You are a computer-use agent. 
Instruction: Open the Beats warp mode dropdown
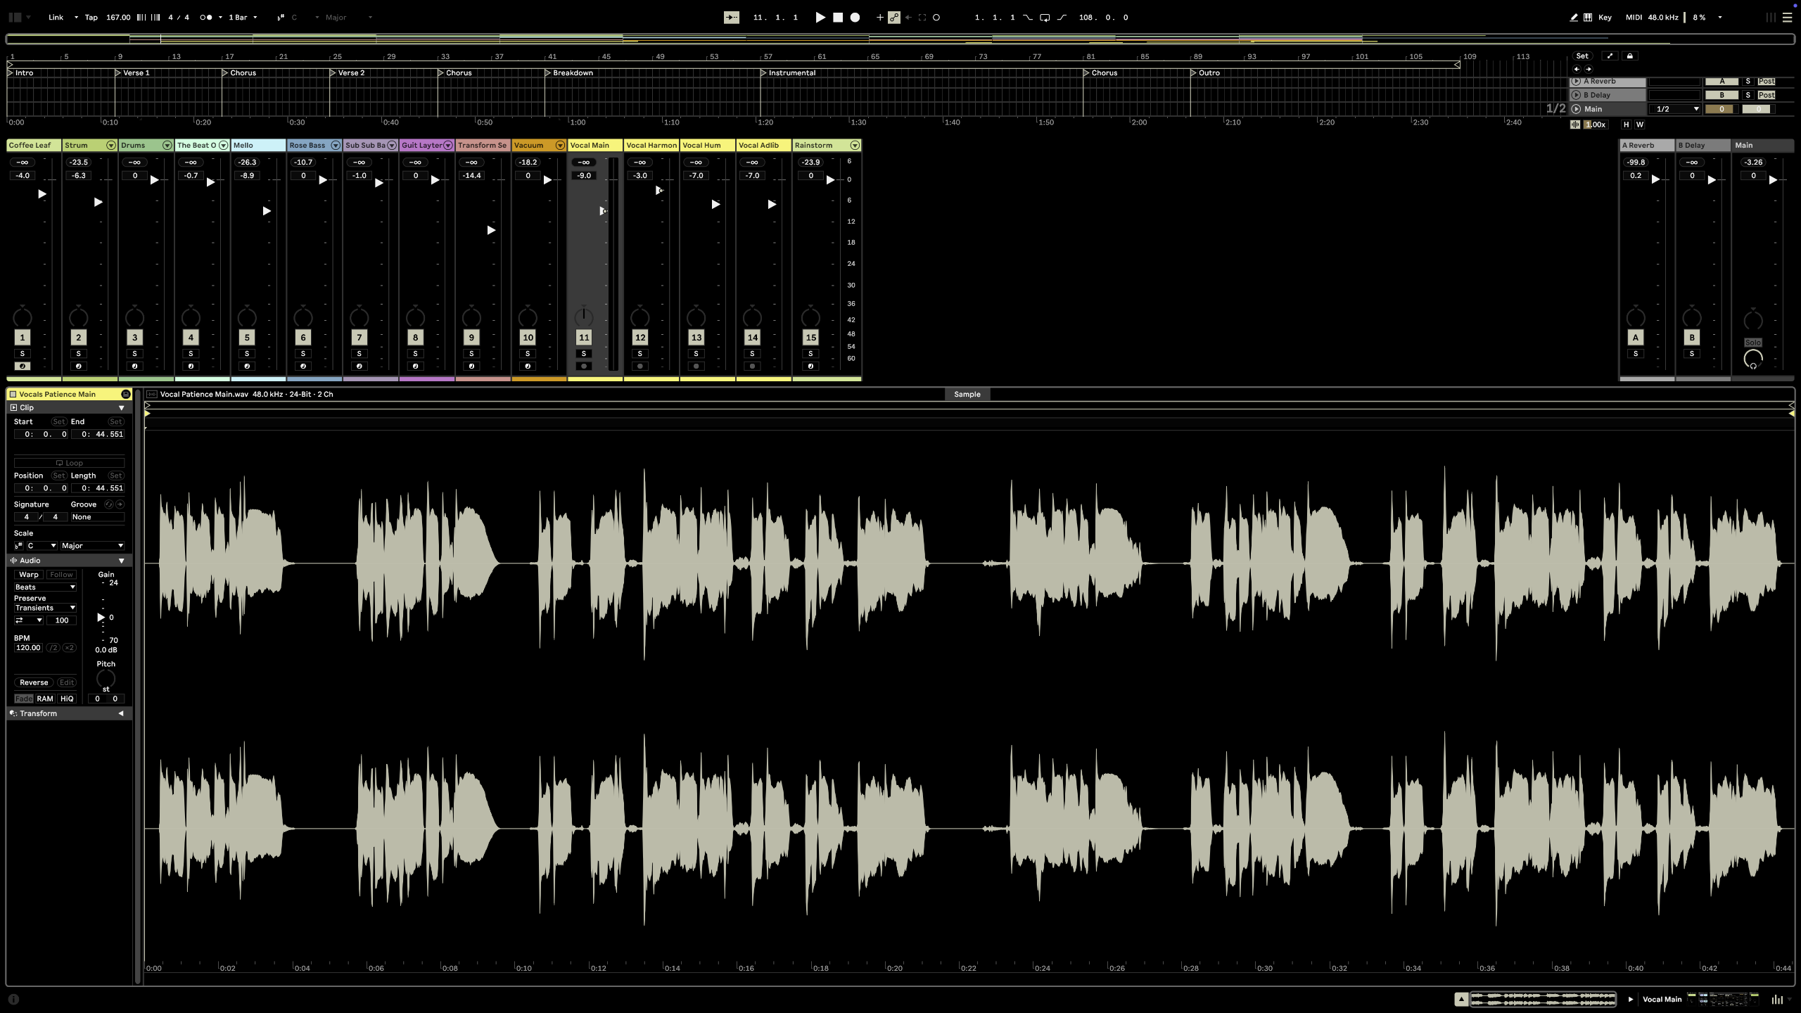45,587
